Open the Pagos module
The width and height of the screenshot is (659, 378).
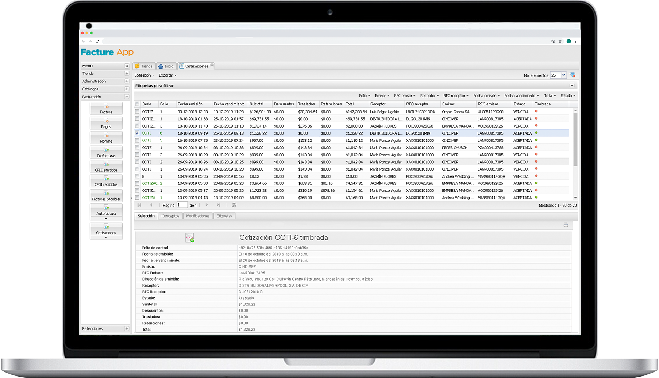tap(106, 124)
